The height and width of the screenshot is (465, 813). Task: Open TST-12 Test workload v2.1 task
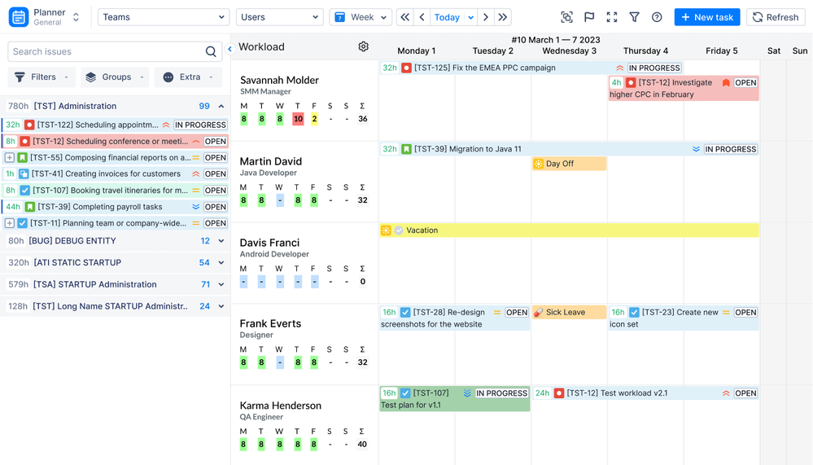pos(645,393)
